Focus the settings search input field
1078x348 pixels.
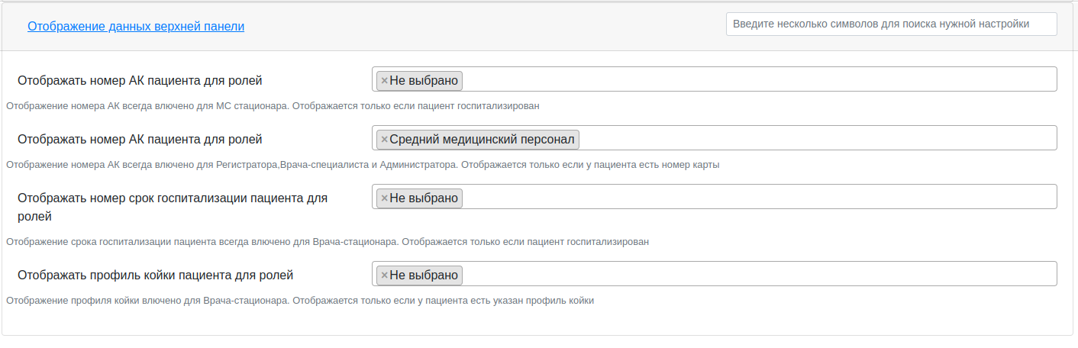[x=890, y=24]
